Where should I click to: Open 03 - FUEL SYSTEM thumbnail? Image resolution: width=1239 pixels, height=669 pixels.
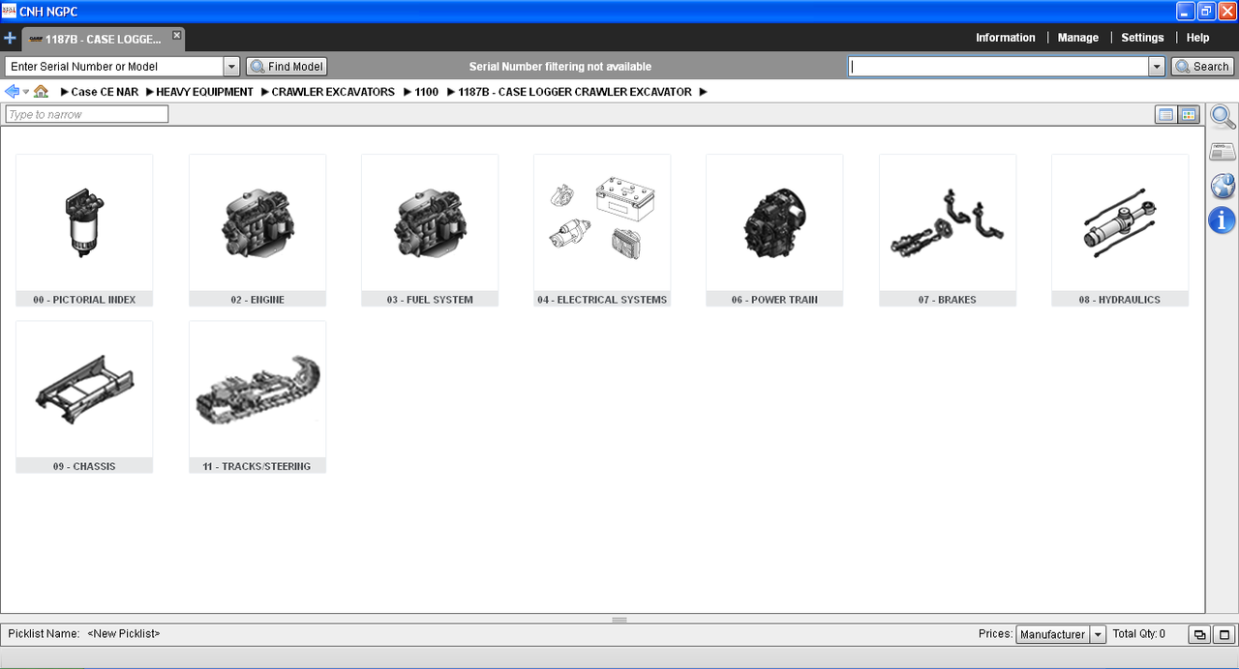pyautogui.click(x=430, y=230)
